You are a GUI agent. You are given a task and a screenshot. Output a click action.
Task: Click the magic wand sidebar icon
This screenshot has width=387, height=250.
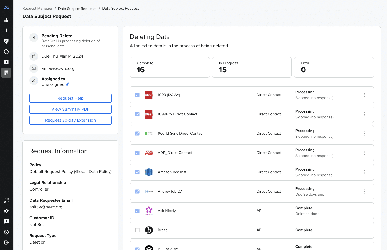(x=6, y=201)
